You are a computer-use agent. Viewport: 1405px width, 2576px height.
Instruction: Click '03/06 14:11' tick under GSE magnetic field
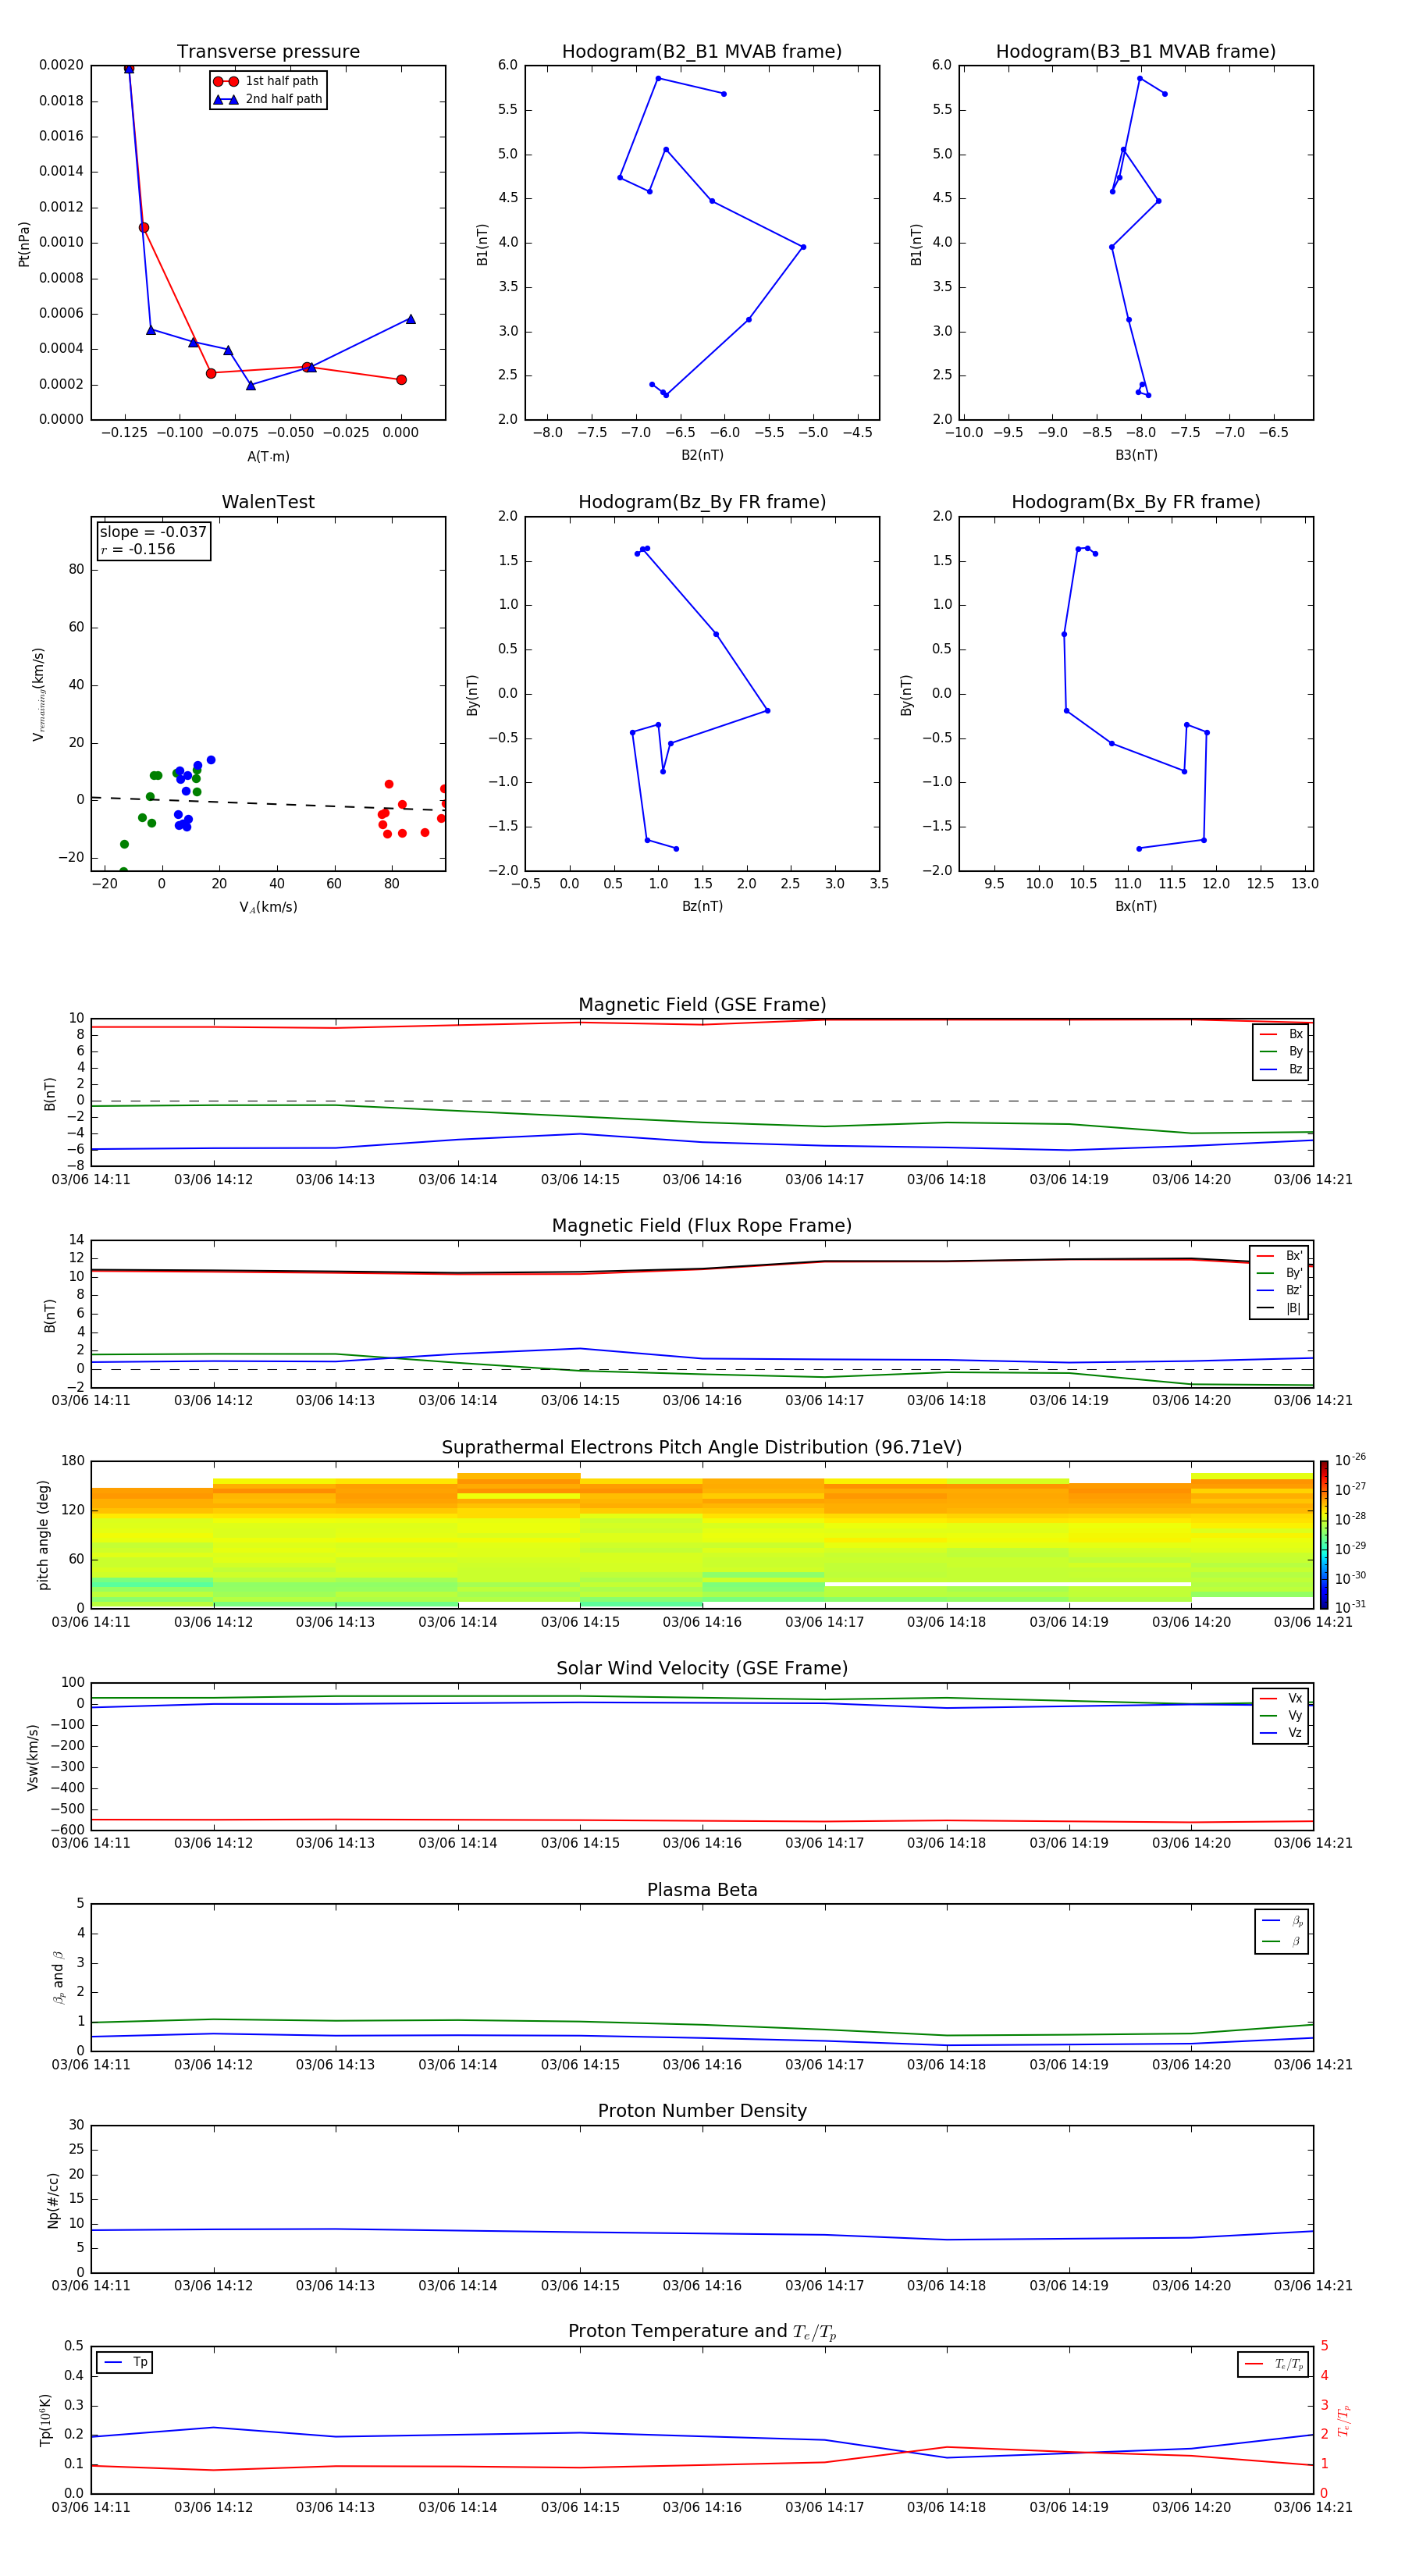point(91,1180)
